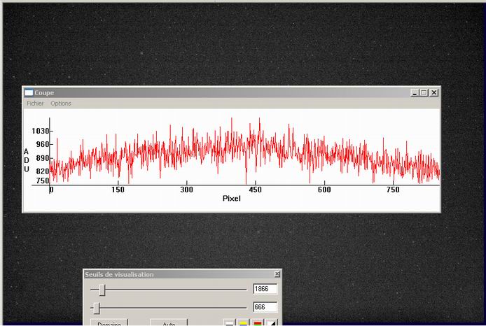This screenshot has height=326, width=486.
Task: Click the low threshold field showing 666
Action: click(x=265, y=307)
